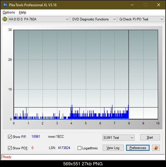
Task: Click the Start button
Action: 150,137
